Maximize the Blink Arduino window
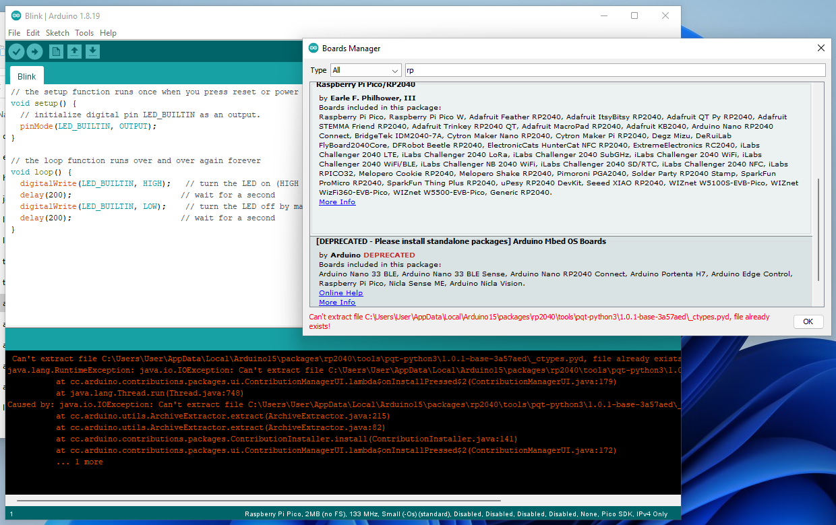Image resolution: width=836 pixels, height=525 pixels. pyautogui.click(x=634, y=16)
